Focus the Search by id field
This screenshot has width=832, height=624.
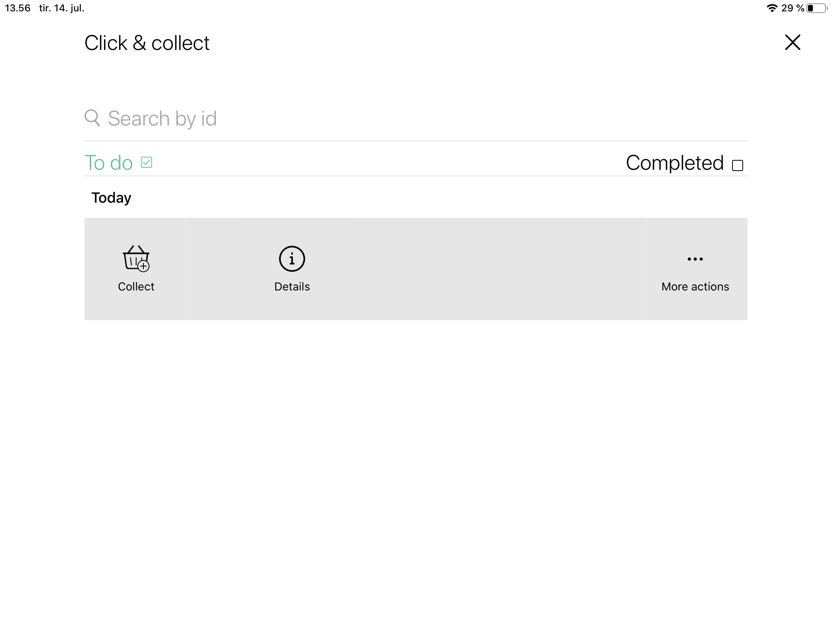click(x=406, y=119)
